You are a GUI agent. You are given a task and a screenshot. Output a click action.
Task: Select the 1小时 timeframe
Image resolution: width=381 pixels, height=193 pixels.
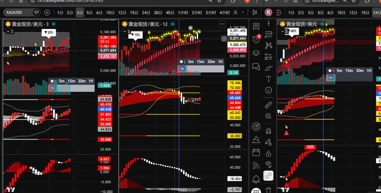click(x=183, y=13)
